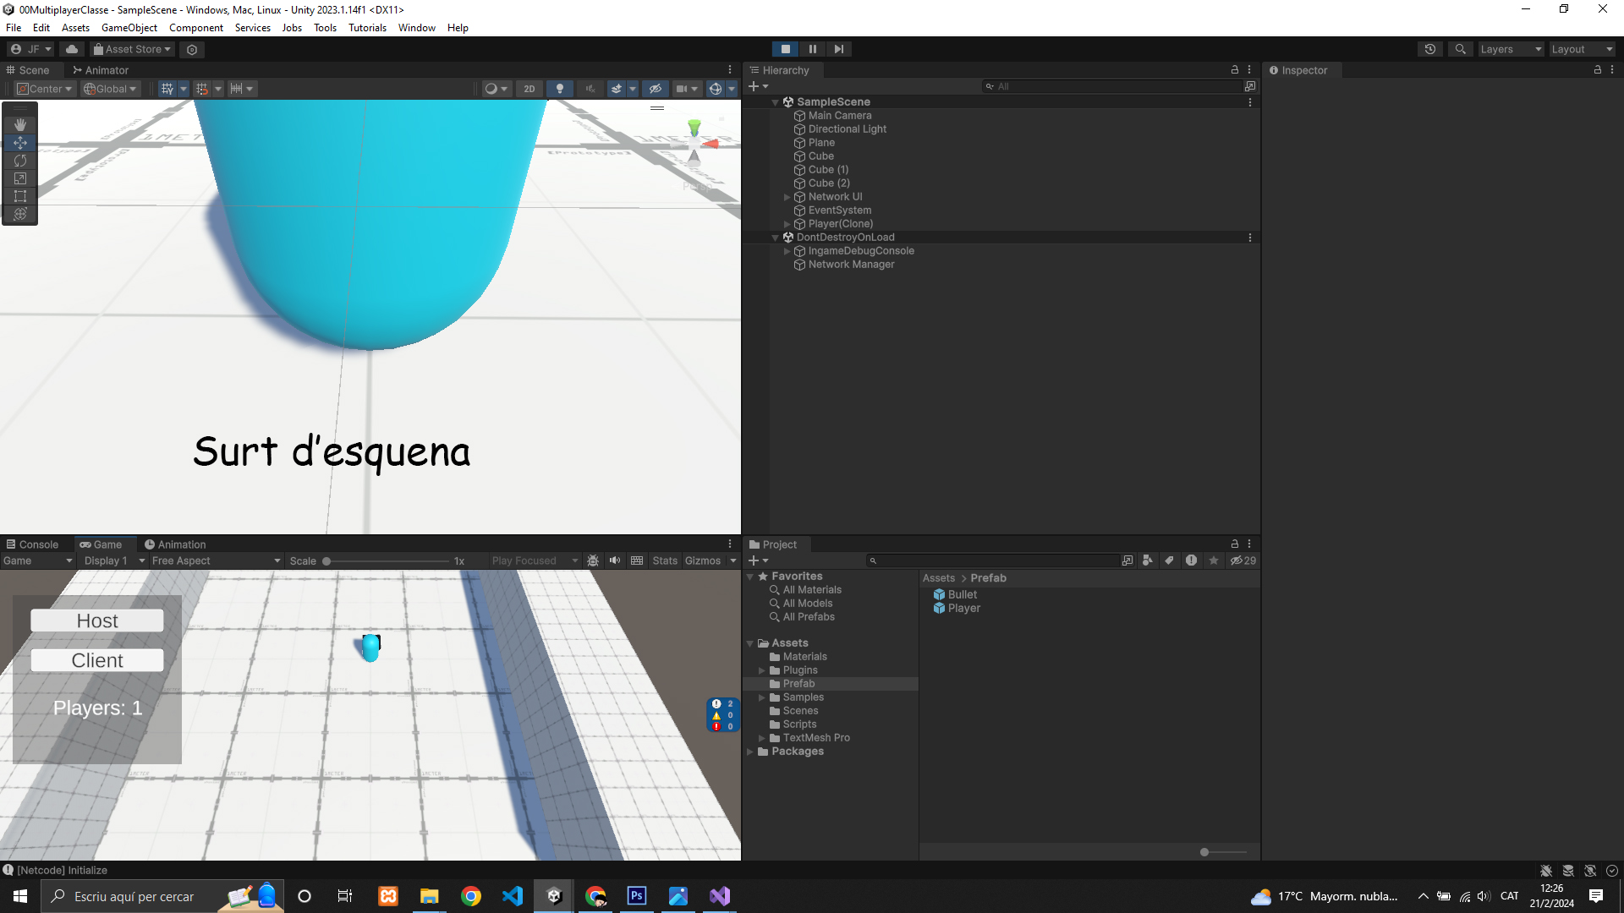Select the Hand view tool
Image resolution: width=1624 pixels, height=913 pixels.
point(20,124)
